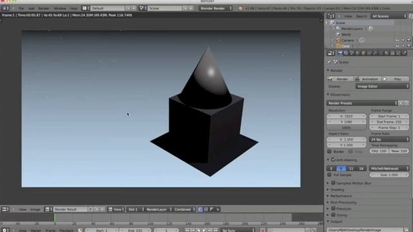Open the Blender Render engine dropdown

[216, 8]
